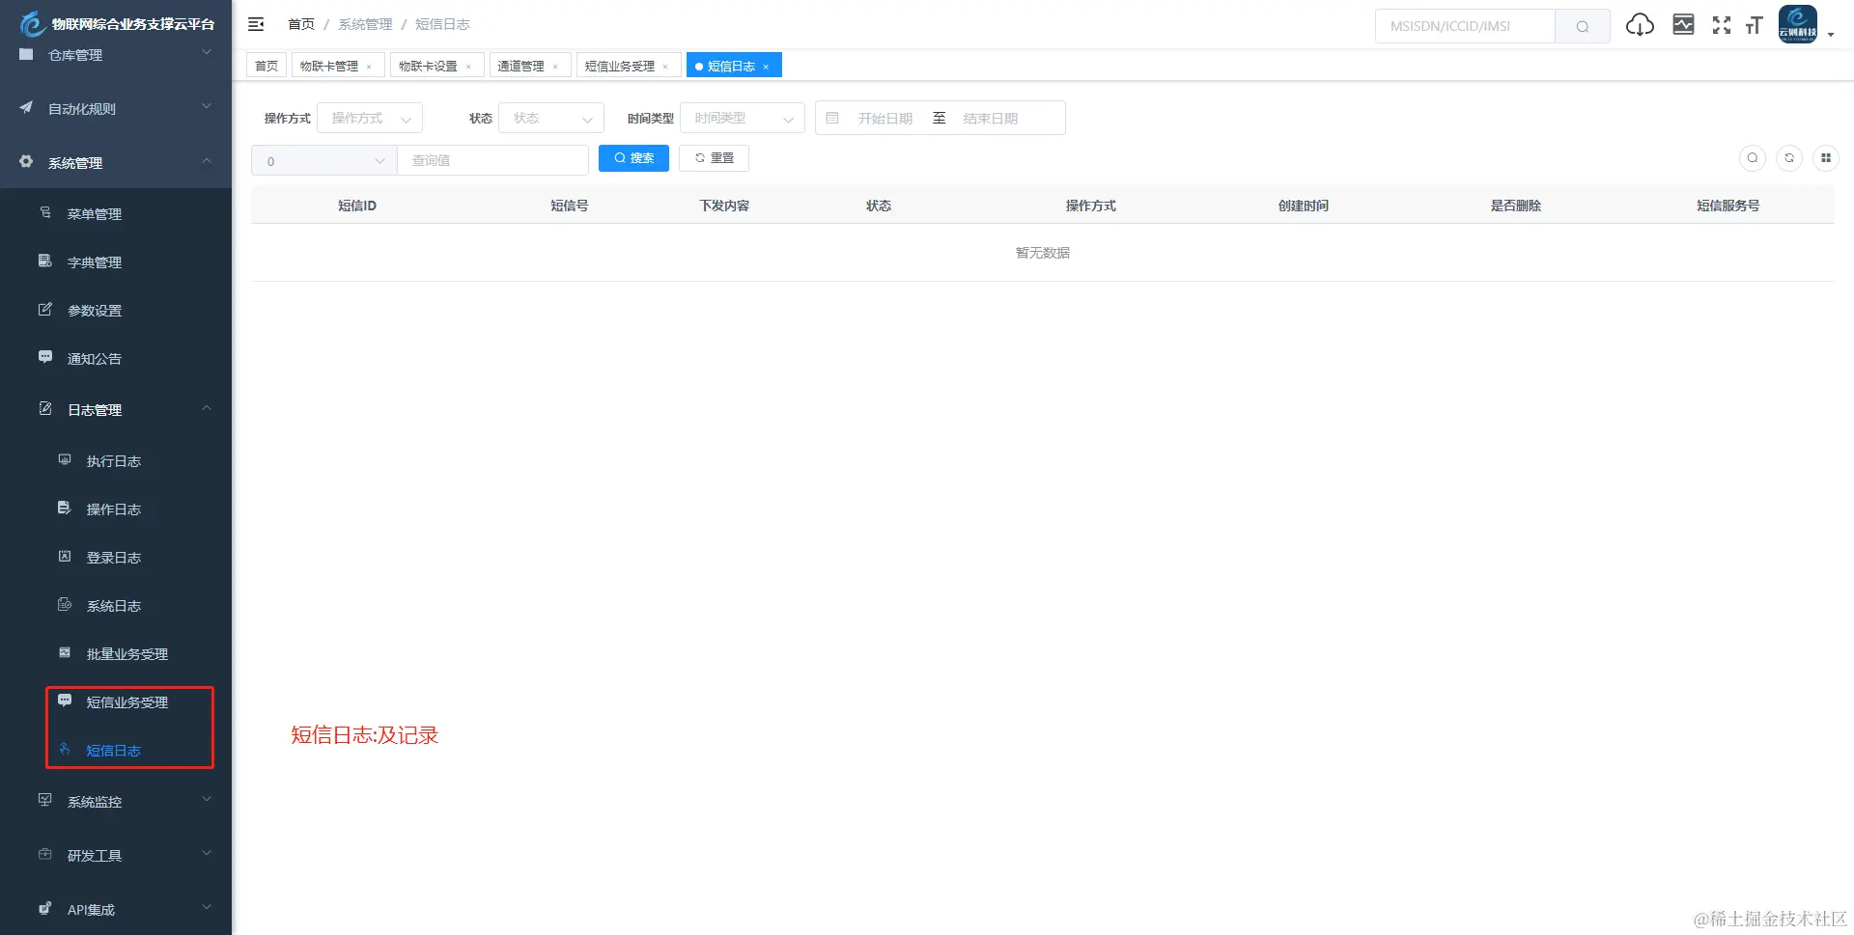Click the cloud download icon
This screenshot has height=935, width=1854.
pos(1640,25)
